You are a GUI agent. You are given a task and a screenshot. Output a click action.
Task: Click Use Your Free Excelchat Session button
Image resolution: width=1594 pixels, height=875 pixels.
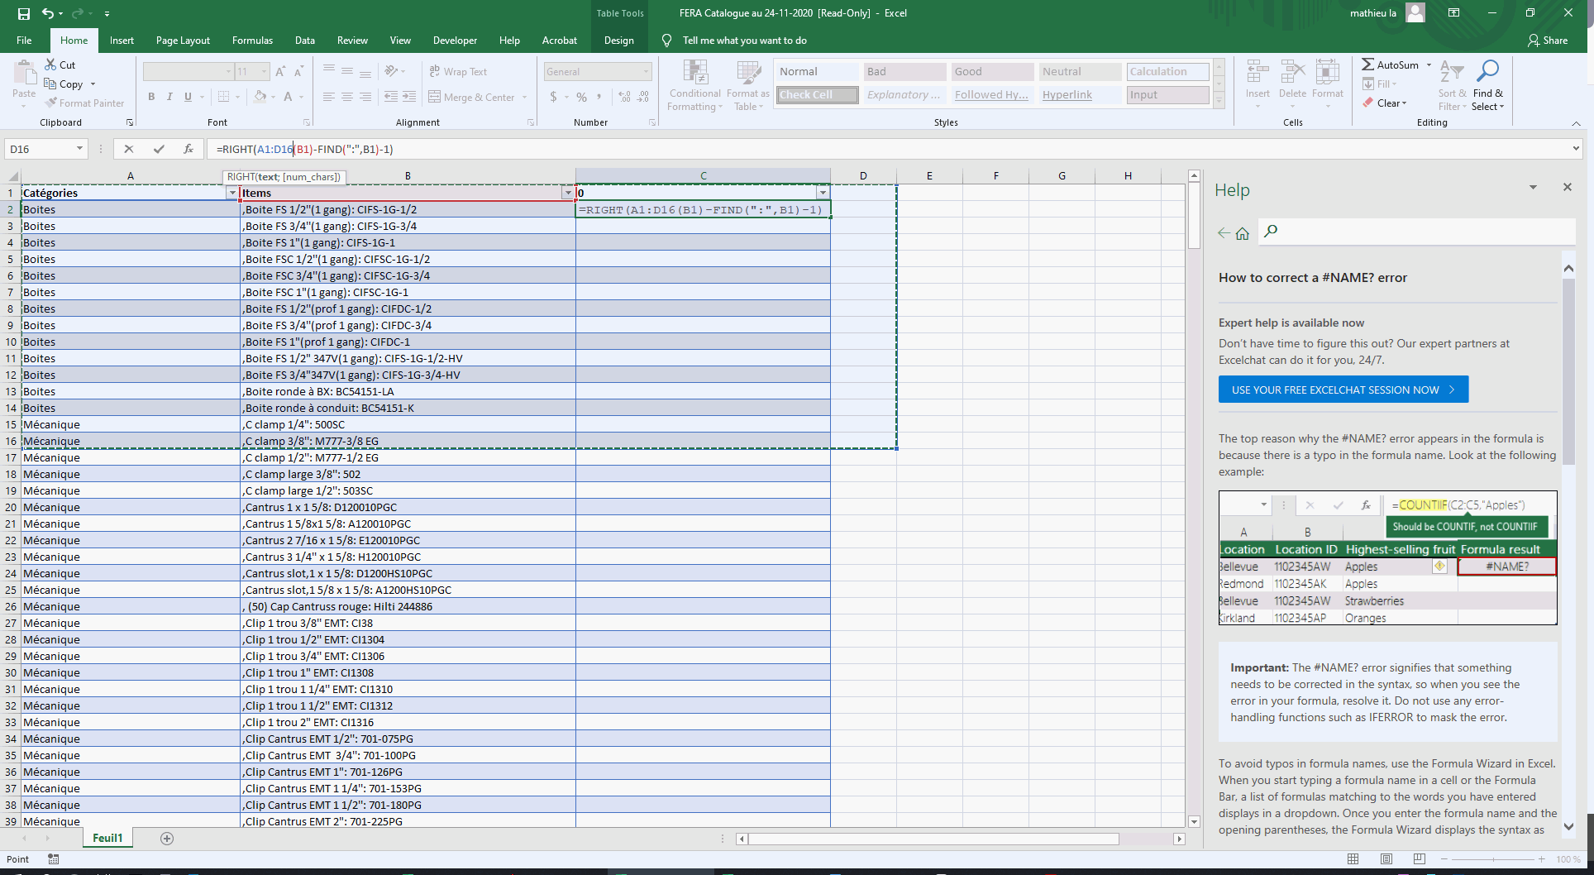point(1343,390)
